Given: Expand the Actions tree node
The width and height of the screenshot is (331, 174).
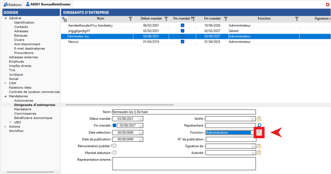Looking at the screenshot, I should (x=5, y=127).
